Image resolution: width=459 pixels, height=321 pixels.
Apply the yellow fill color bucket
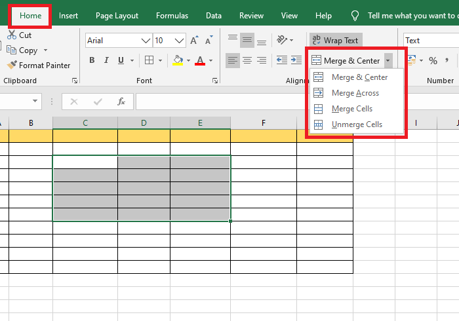[177, 60]
